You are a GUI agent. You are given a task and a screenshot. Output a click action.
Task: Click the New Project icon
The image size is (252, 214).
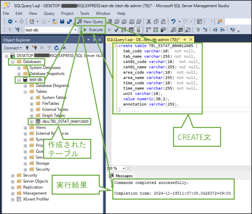click(32, 22)
